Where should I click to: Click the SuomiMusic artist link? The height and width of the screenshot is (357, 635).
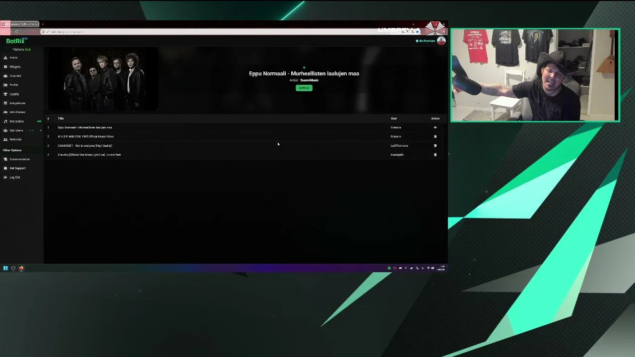[x=309, y=80]
